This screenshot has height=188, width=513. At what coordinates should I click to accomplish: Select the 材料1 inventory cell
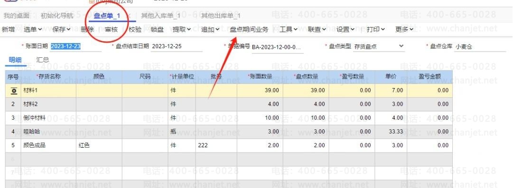coord(49,90)
